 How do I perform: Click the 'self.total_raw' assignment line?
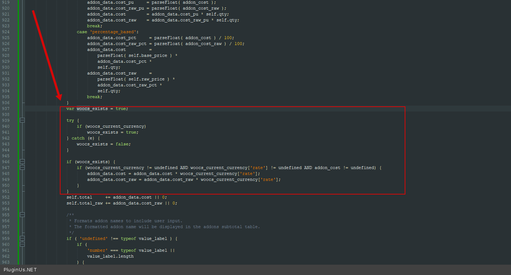(121, 203)
